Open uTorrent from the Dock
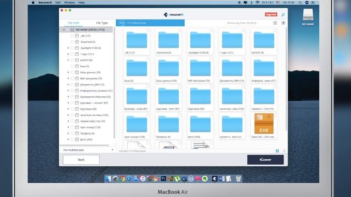Viewport: 351px width, 197px height. pos(177,179)
